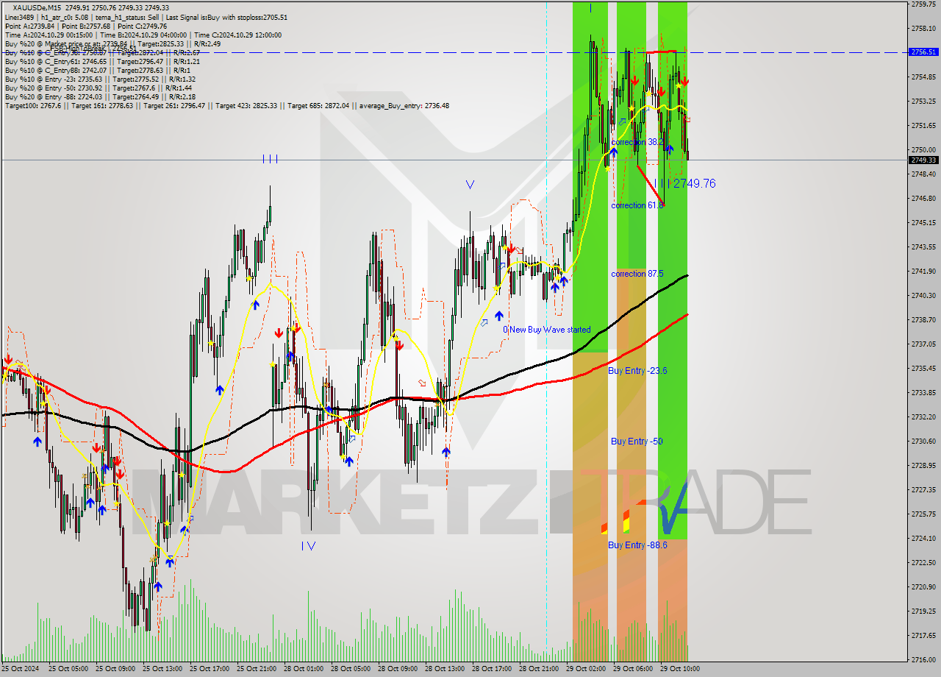Click the 'Time A:2024.10.29 00:15:00' text
The width and height of the screenshot is (941, 677).
click(x=49, y=35)
